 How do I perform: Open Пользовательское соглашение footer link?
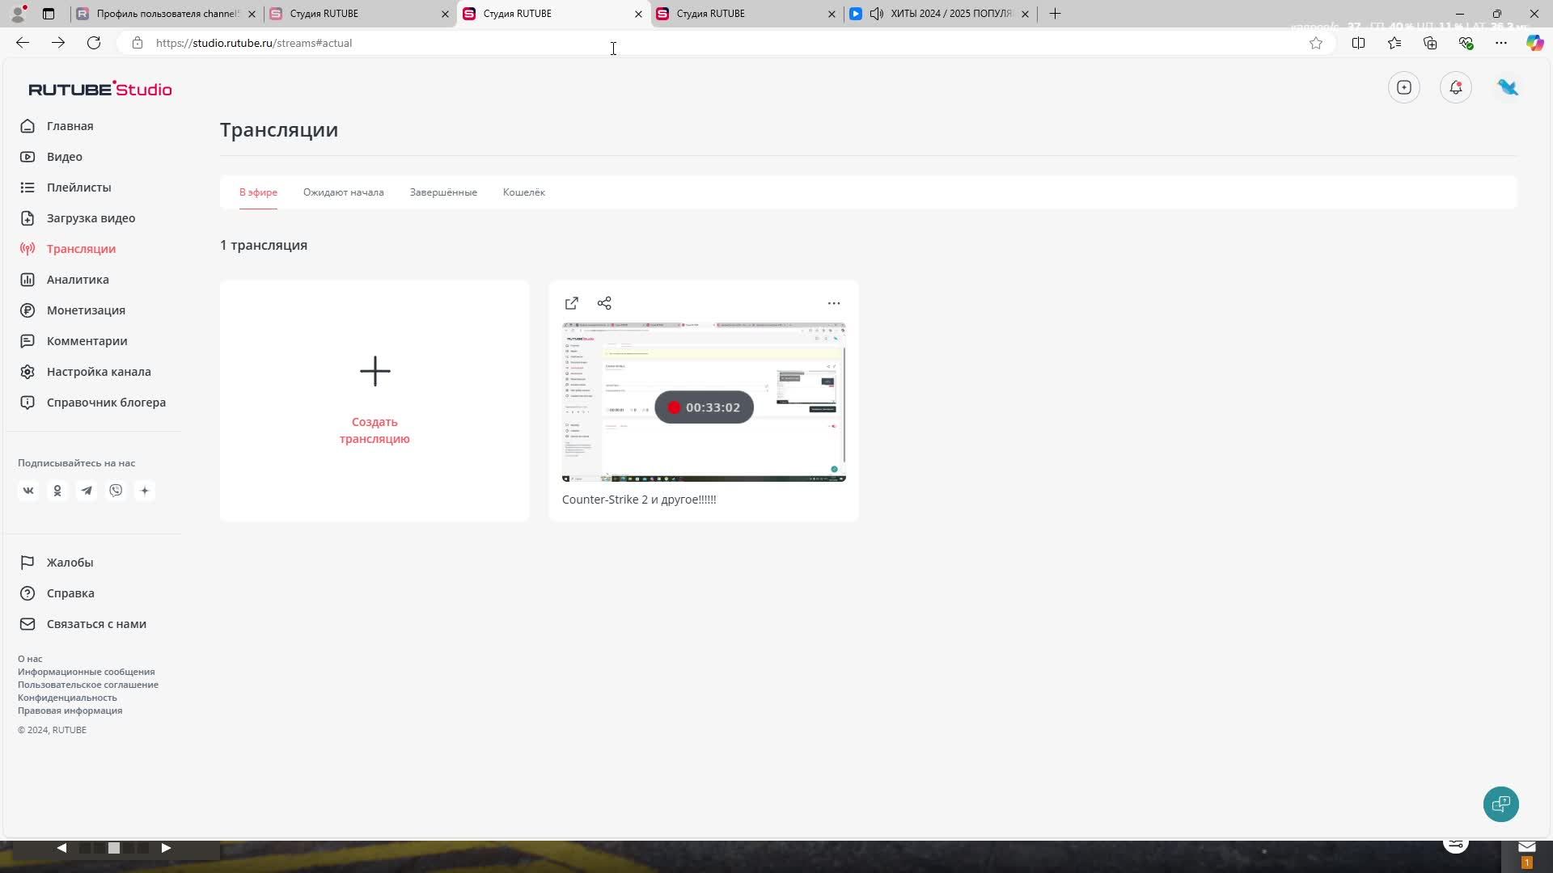coord(88,685)
